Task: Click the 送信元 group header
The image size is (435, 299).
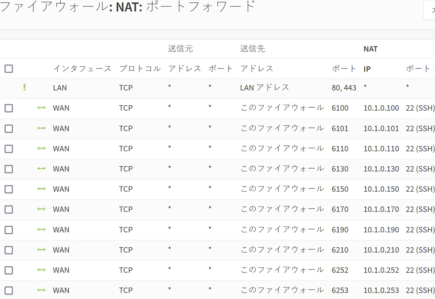Action: coord(180,49)
